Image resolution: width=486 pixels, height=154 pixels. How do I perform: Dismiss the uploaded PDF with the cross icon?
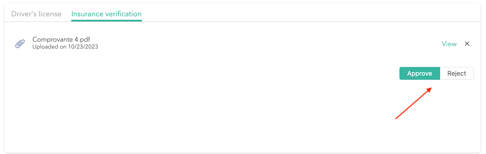(467, 44)
